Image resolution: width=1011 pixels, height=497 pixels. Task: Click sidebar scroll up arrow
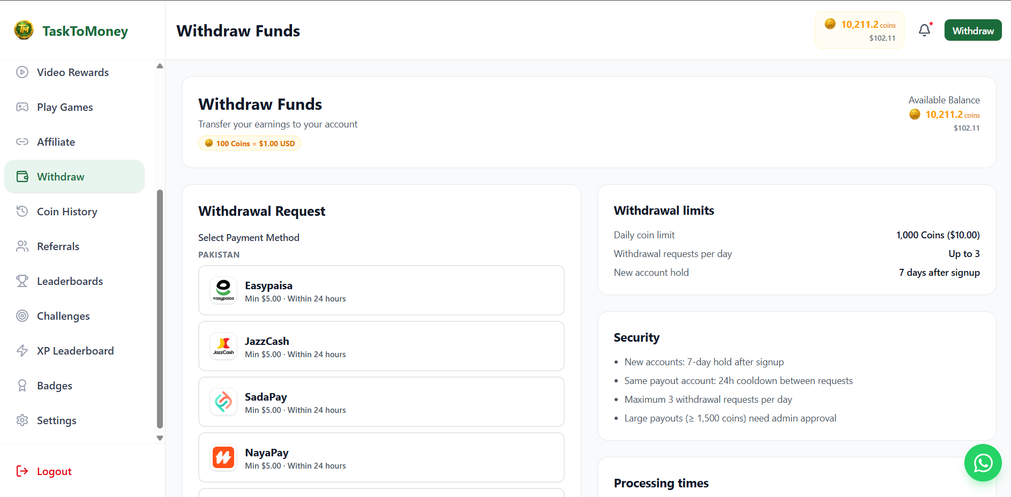(160, 66)
